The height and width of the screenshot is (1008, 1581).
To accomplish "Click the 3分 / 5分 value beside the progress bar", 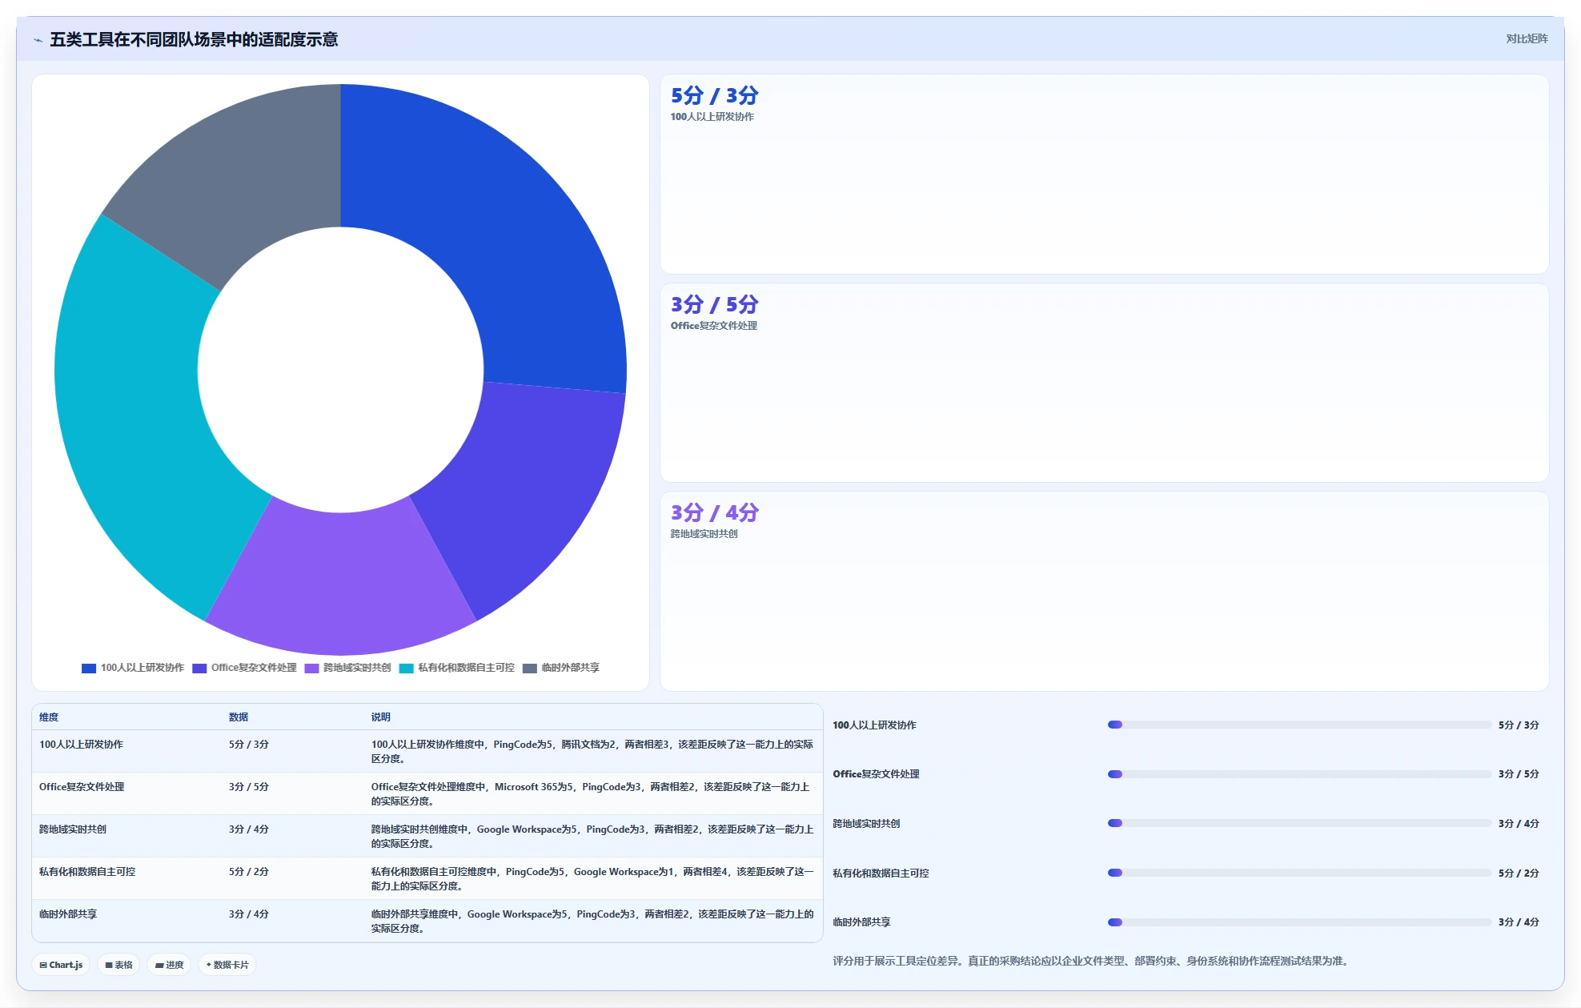I will pyautogui.click(x=1519, y=774).
